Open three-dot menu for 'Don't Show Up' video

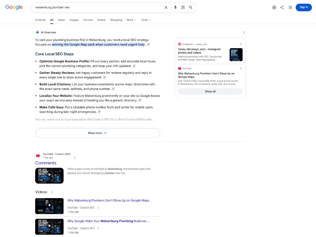pos(98,208)
